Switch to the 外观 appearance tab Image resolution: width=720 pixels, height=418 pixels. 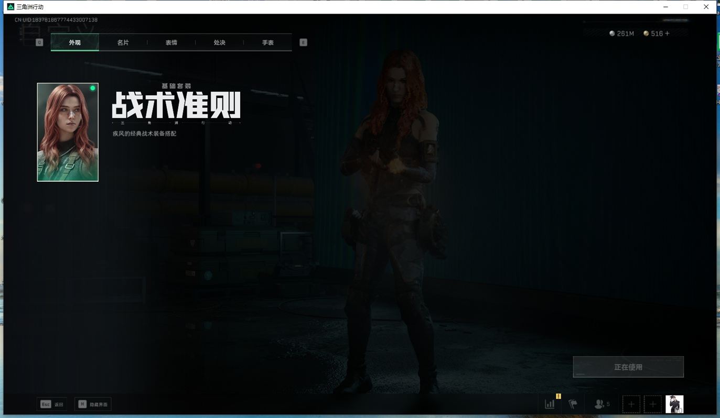click(74, 42)
